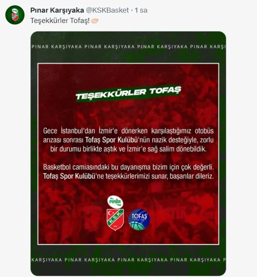Image resolution: width=257 pixels, height=277 pixels.
Task: Select the tweet text Teşekkürler Tofaş!
Action: 60,21
